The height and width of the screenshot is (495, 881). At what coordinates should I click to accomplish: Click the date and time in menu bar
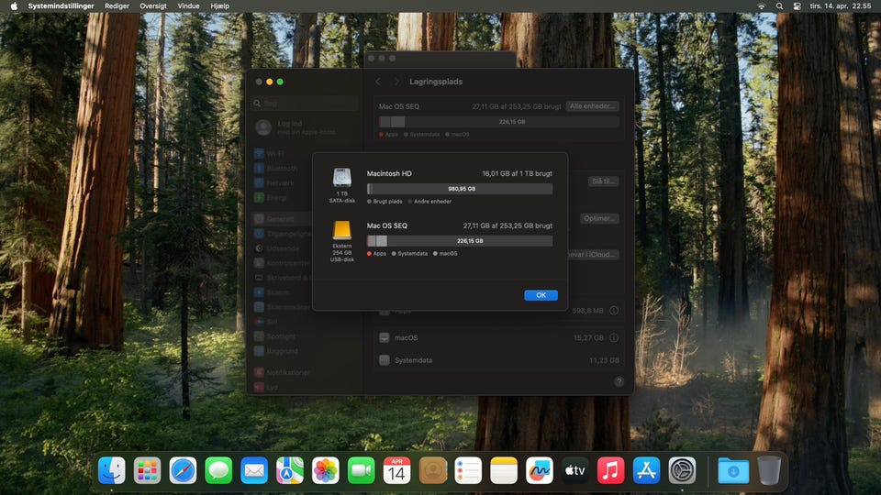click(840, 5)
